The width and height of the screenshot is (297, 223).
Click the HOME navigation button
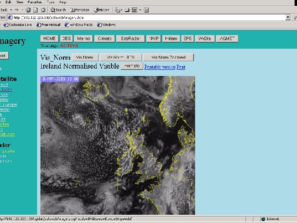(49, 38)
